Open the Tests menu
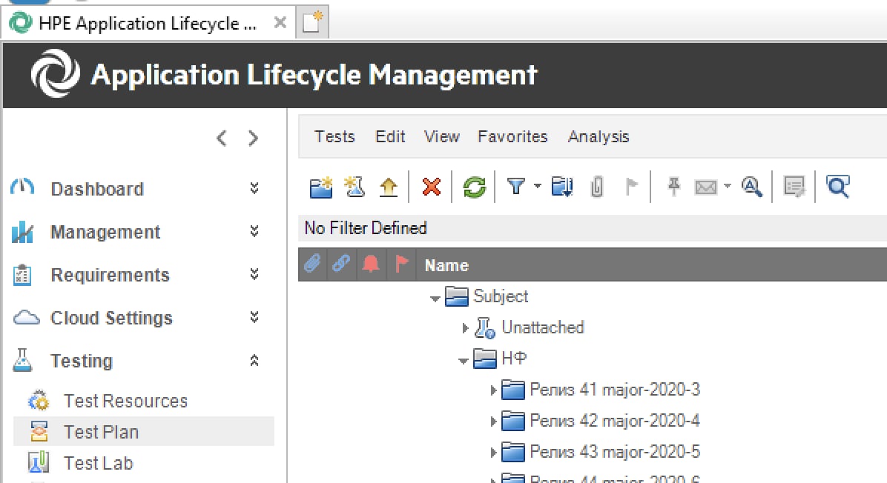 coord(334,137)
